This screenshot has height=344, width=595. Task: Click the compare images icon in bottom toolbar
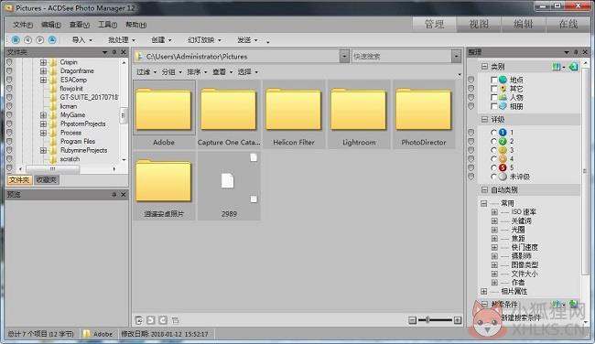[175, 320]
